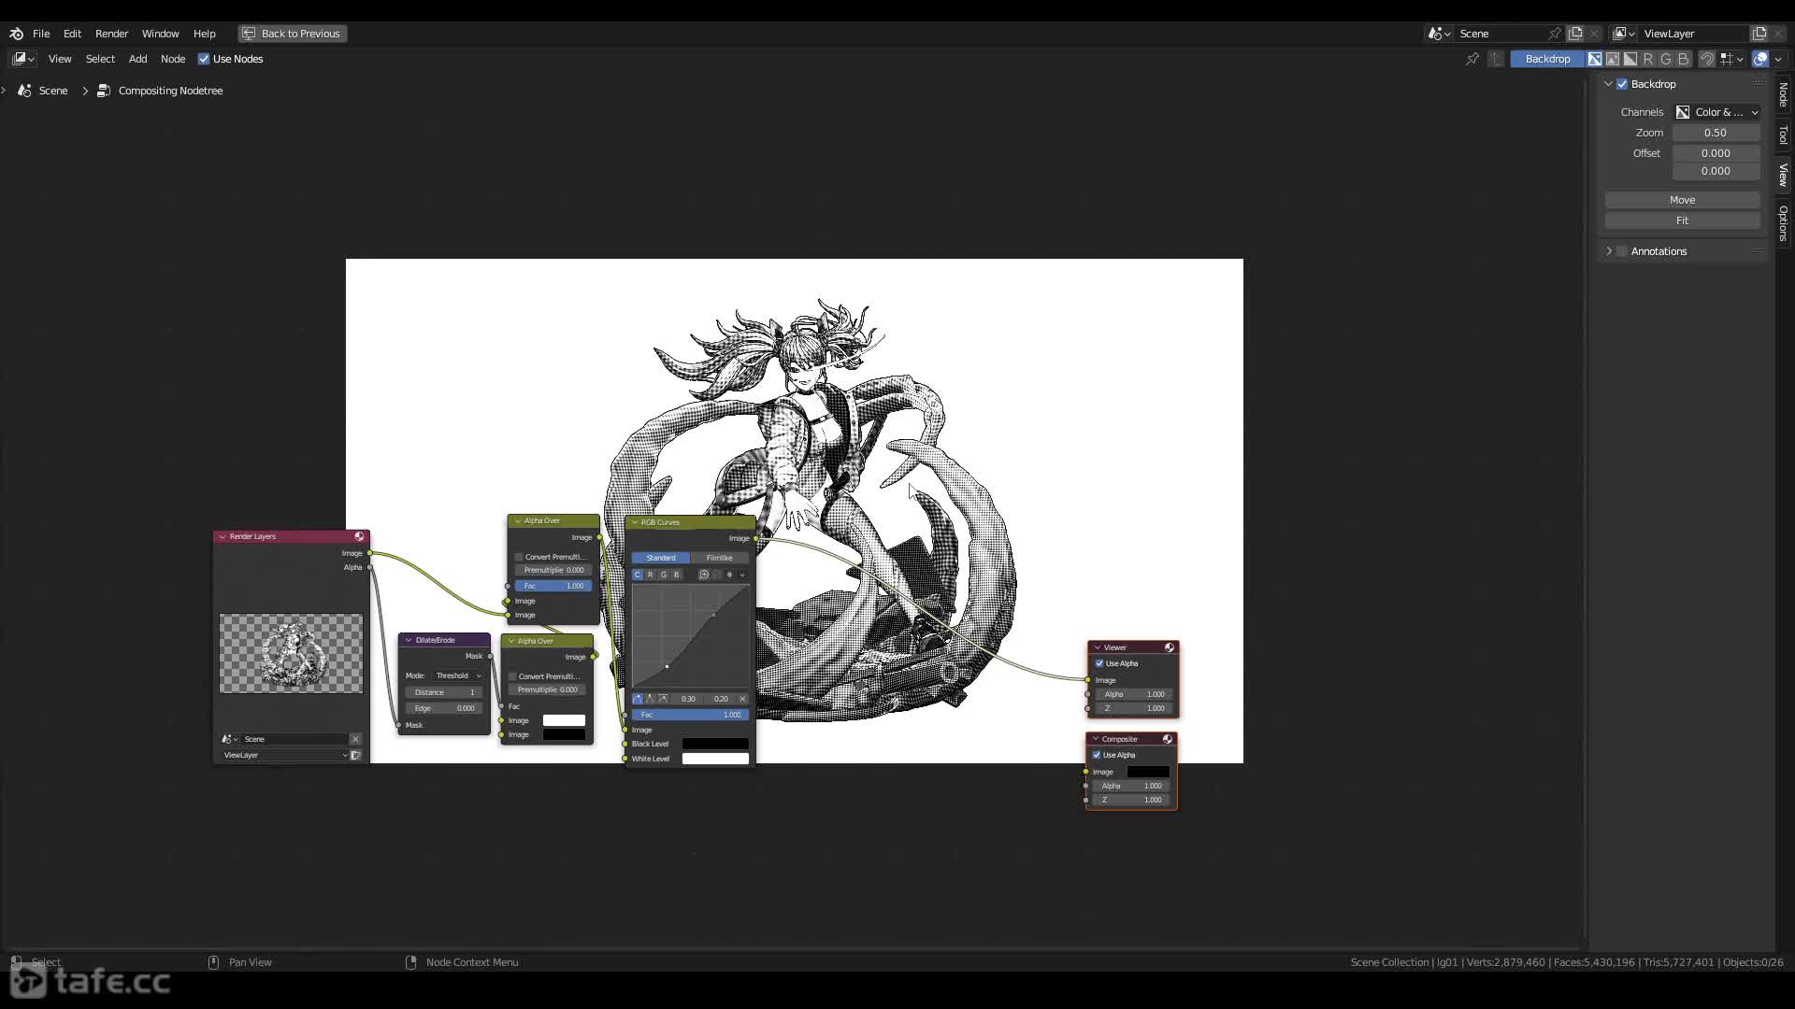This screenshot has height=1009, width=1795.
Task: Select auto handle type in RGB Curves
Action: point(638,699)
